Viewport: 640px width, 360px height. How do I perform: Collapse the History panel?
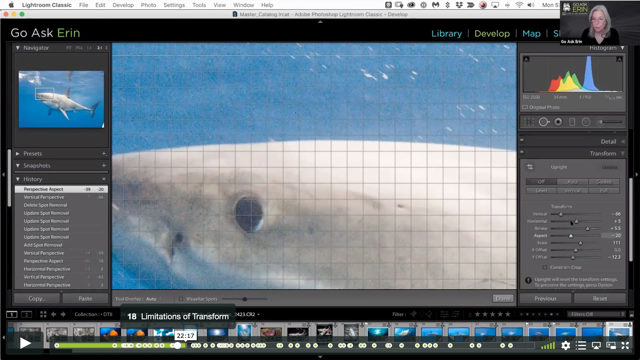(x=18, y=179)
